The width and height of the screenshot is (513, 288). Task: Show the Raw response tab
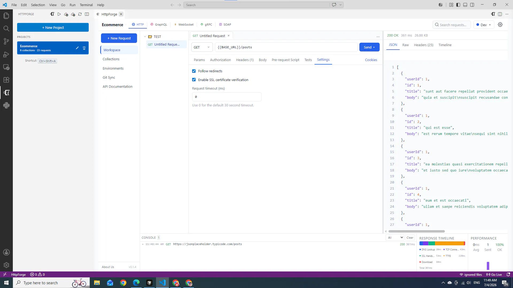[x=405, y=45]
